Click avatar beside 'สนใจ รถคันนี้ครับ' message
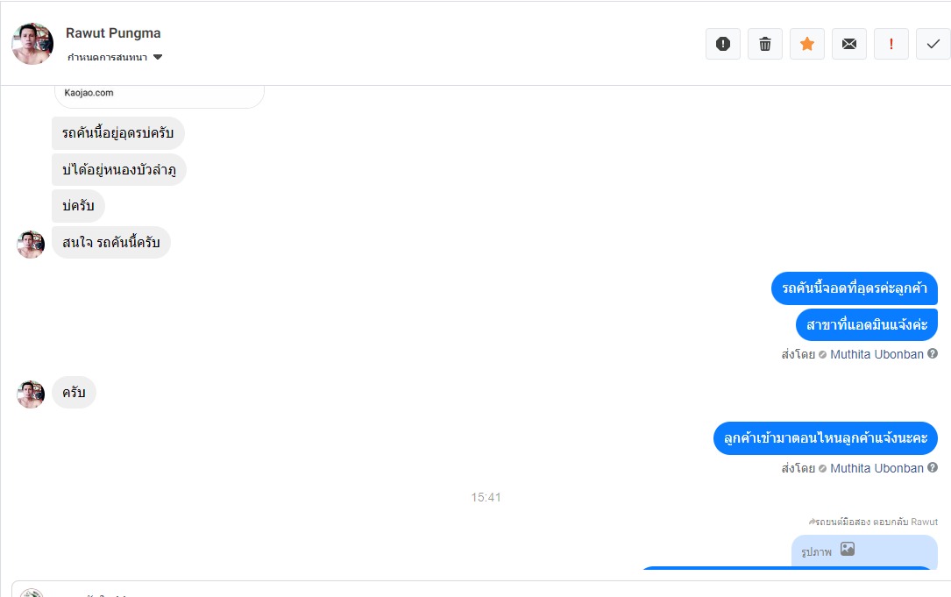Image resolution: width=951 pixels, height=597 pixels. [31, 245]
